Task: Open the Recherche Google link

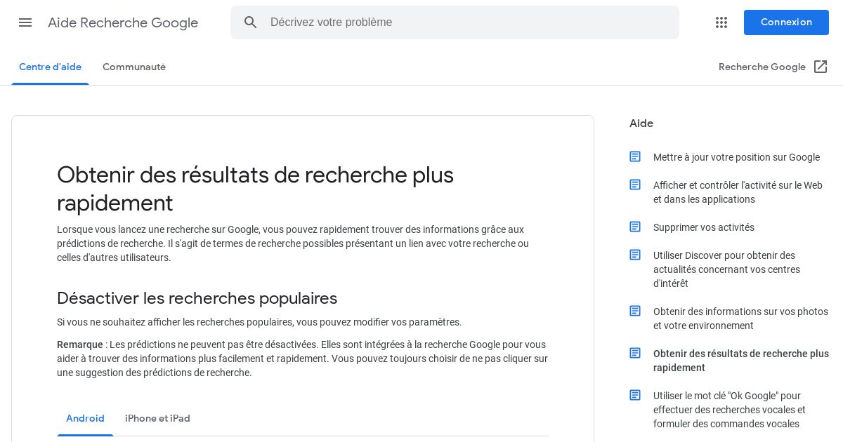Action: [762, 67]
